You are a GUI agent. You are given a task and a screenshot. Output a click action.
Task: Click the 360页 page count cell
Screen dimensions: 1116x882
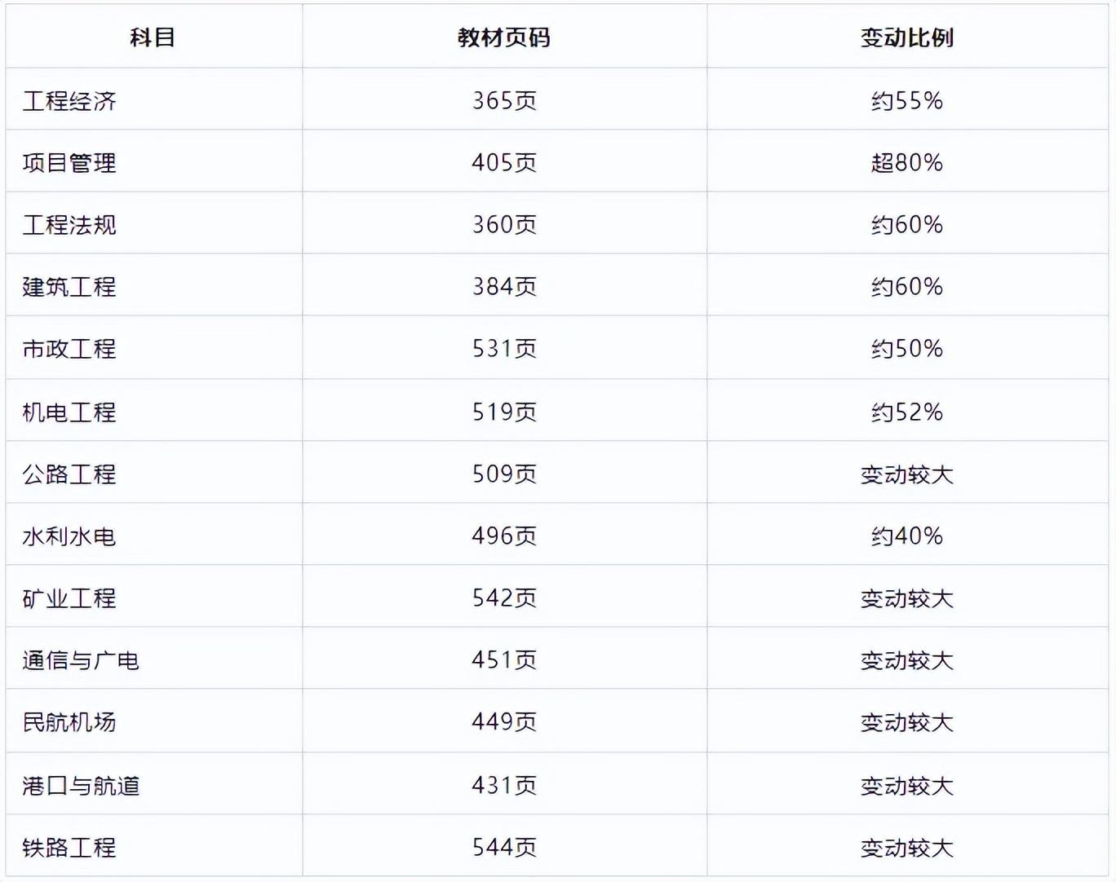tap(504, 225)
